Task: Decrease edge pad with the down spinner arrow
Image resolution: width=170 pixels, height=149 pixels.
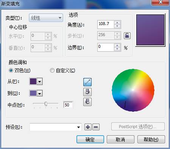Action: click(x=117, y=49)
